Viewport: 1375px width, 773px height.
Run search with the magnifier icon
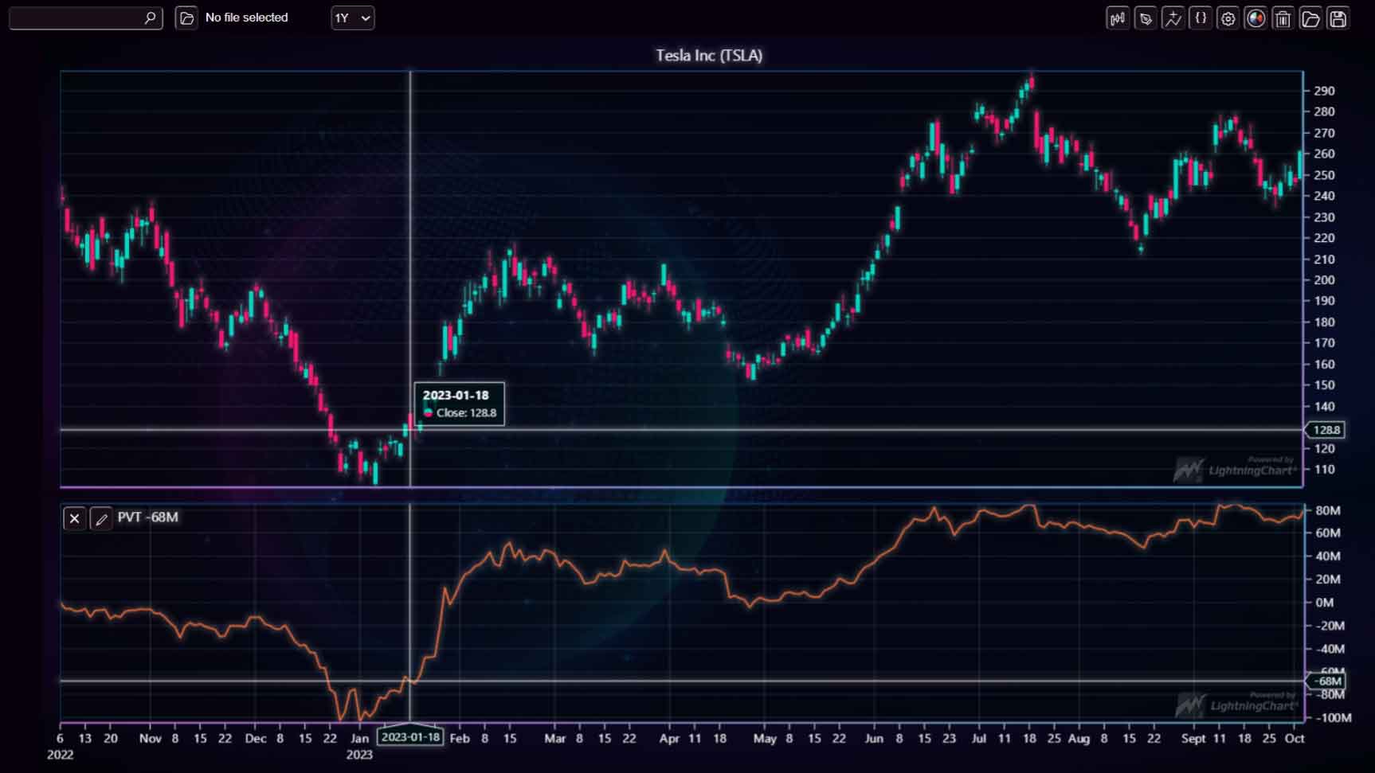pos(148,18)
